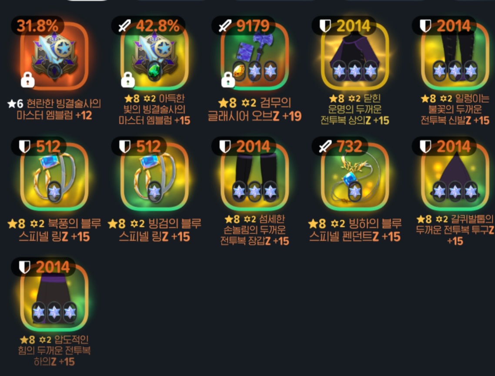495x376 pixels.
Task: Click the 스피넬 펜던트Z +15 item label
Action: [x=355, y=237]
